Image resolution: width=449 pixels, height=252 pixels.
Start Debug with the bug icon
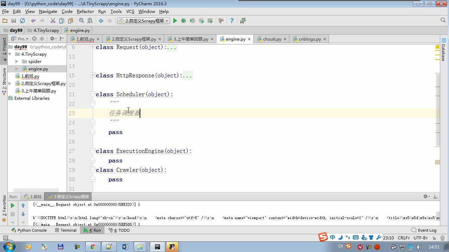[x=183, y=21]
